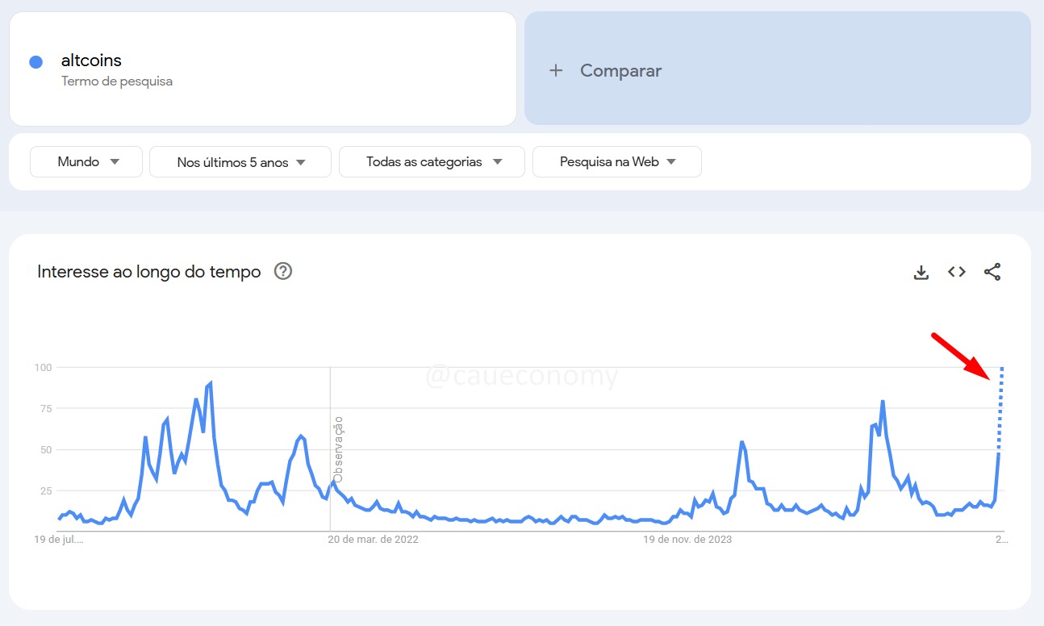The image size is (1044, 626).
Task: Click the Termo de pesquisa subtitle
Action: pyautogui.click(x=117, y=81)
